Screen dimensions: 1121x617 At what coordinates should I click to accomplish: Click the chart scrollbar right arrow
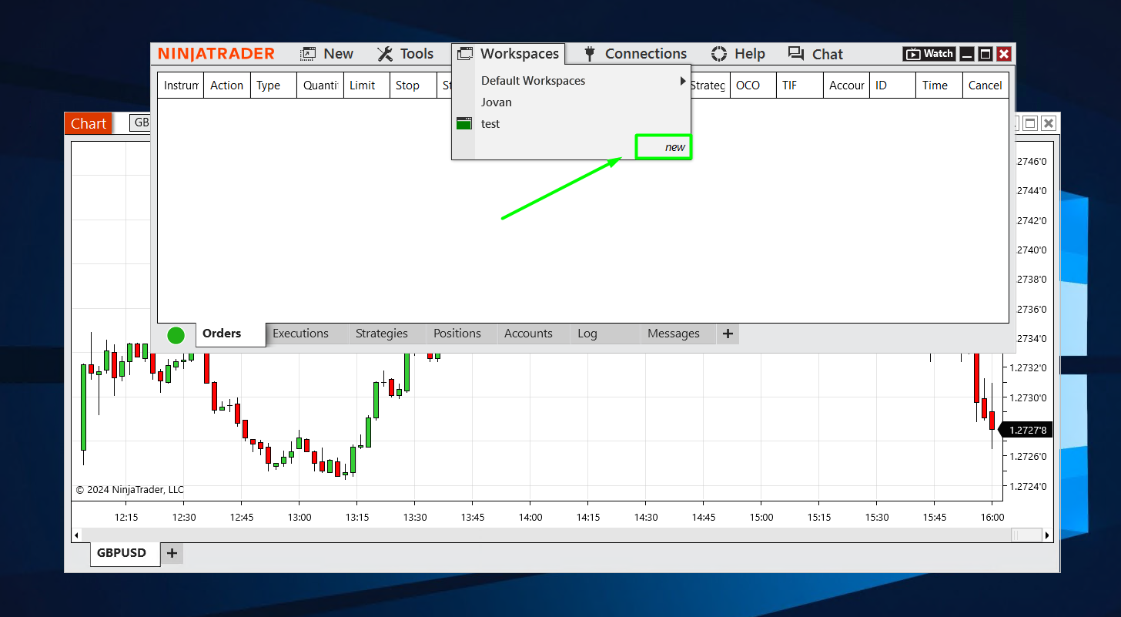tap(1047, 535)
